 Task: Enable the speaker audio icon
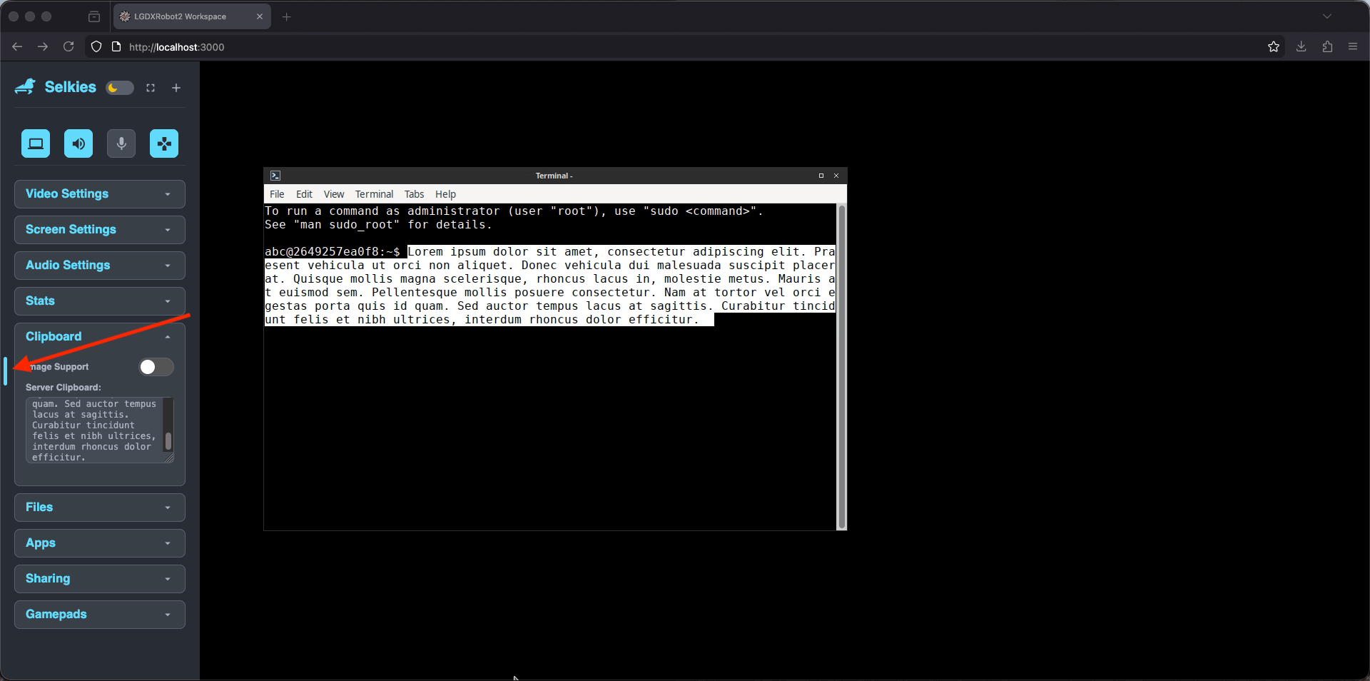[78, 143]
